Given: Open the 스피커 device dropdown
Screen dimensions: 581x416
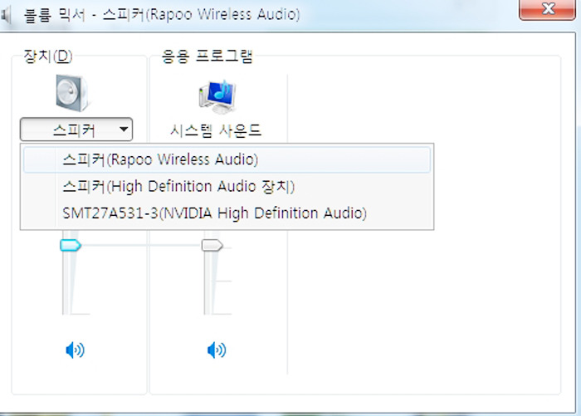Looking at the screenshot, I should coord(76,130).
